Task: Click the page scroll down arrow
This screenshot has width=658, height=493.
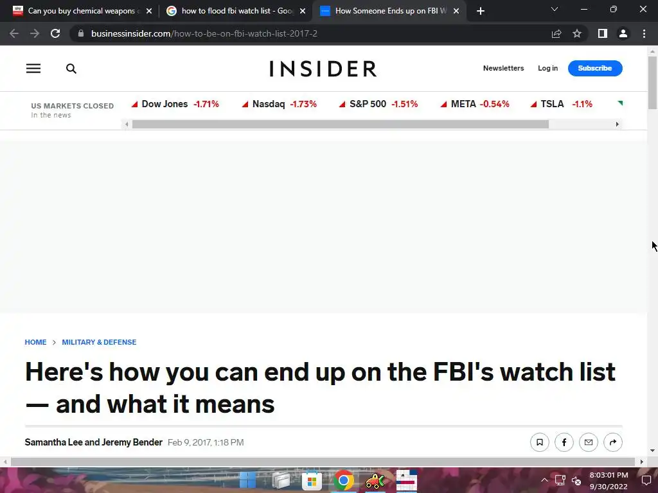Action: coord(652,451)
